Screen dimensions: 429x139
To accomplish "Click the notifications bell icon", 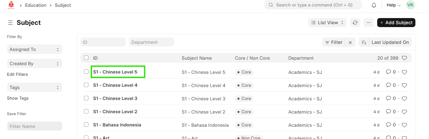I will (374, 5).
